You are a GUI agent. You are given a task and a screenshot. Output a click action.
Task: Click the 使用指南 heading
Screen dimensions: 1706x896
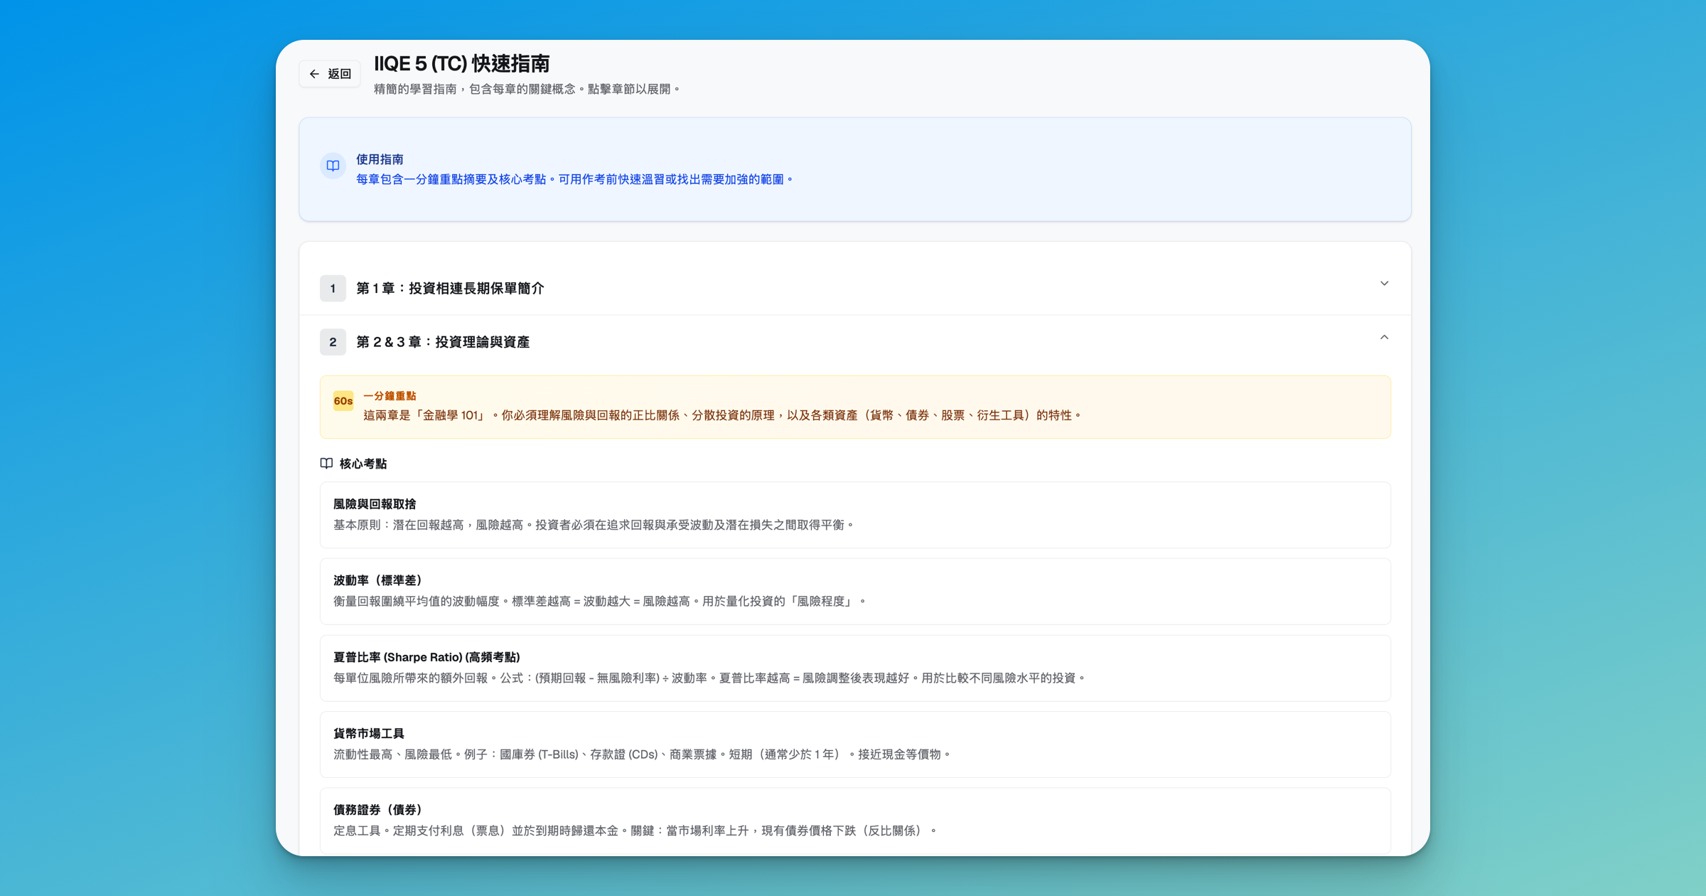pyautogui.click(x=380, y=159)
